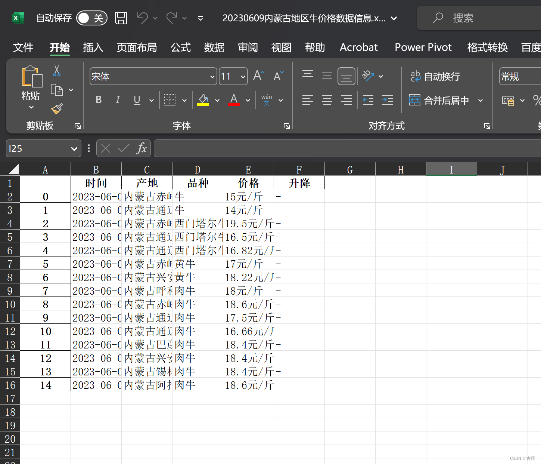This screenshot has height=464, width=541.
Task: Click Center alignment icon
Action: pyautogui.click(x=327, y=100)
